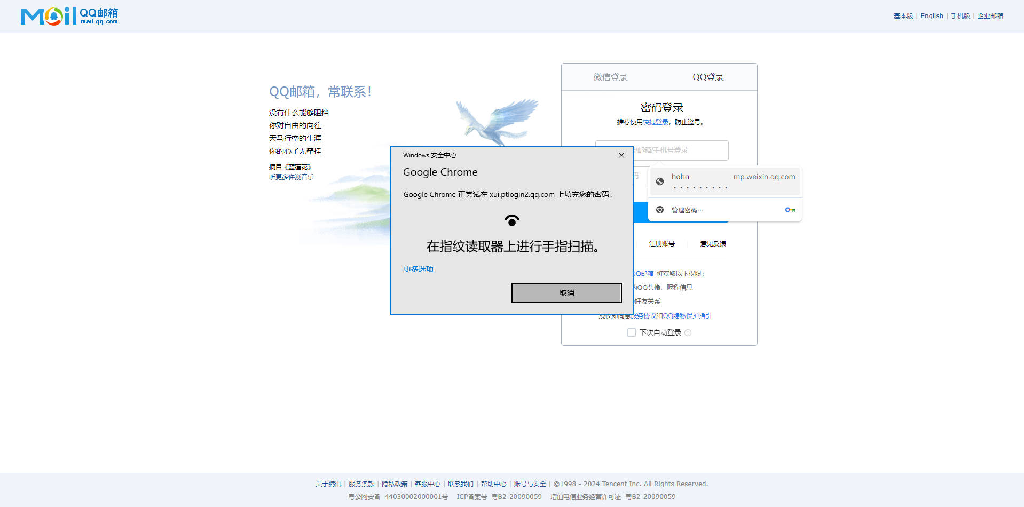
Task: Open 管理密码 in the password popup
Action: tap(725, 210)
